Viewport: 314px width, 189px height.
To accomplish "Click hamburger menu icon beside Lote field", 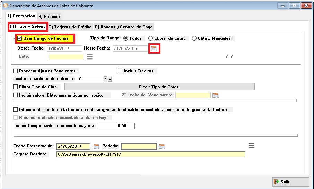I will (89, 56).
